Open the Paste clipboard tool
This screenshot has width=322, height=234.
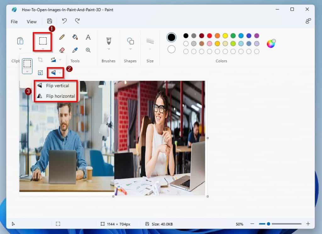tap(20, 41)
